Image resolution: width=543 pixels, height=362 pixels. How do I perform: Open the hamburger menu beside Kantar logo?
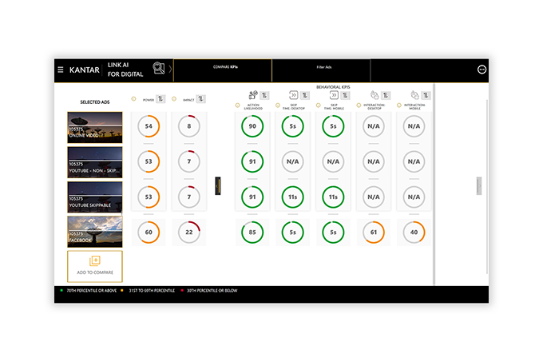pos(61,70)
